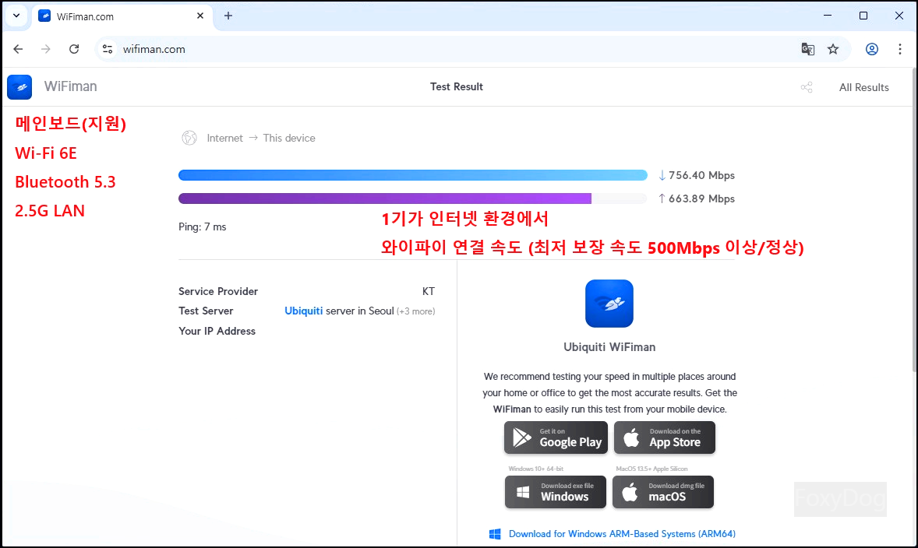Image resolution: width=918 pixels, height=548 pixels.
Task: Click the Test Result heading
Action: click(x=457, y=86)
